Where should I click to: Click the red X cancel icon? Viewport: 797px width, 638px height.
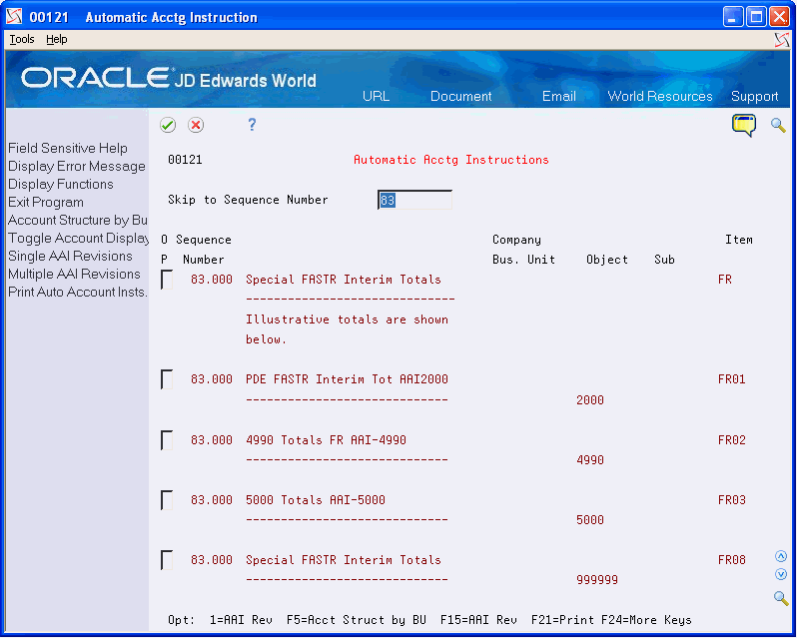196,125
